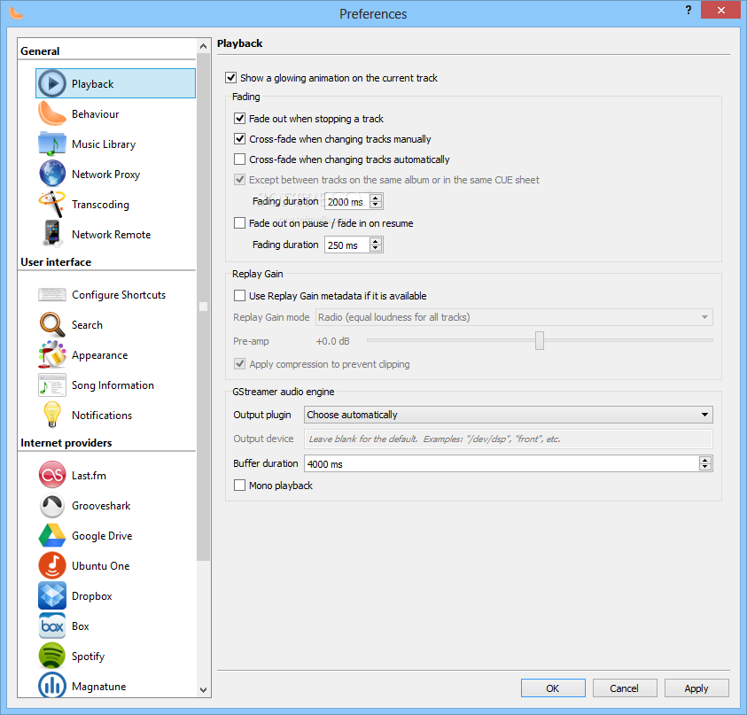
Task: Enable Mono playback checkbox
Action: [x=239, y=486]
